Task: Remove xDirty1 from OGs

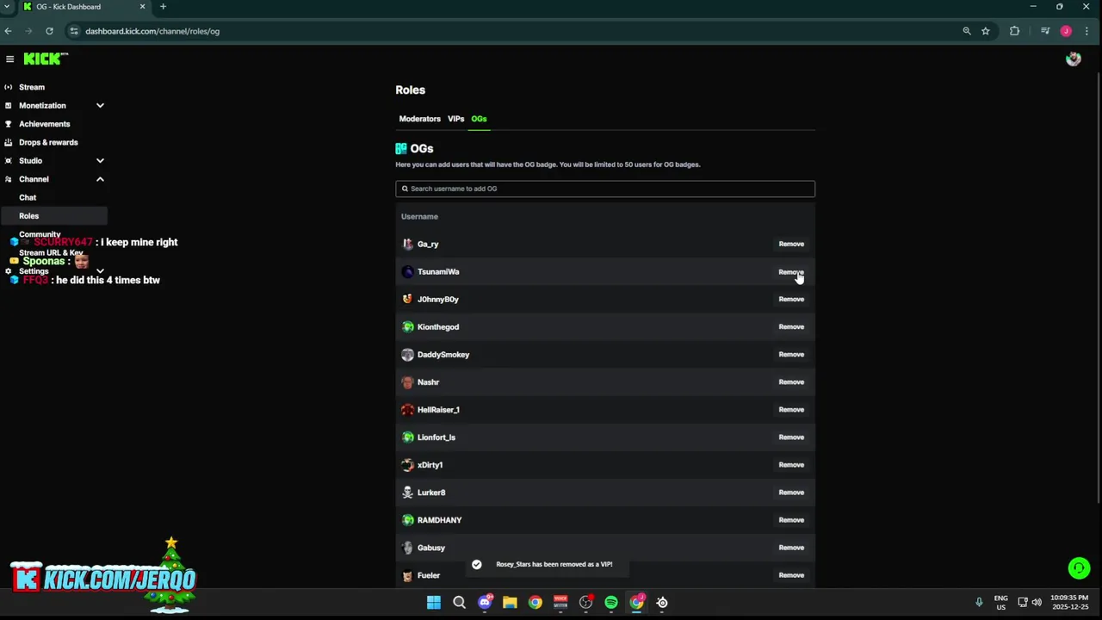Action: tap(791, 465)
